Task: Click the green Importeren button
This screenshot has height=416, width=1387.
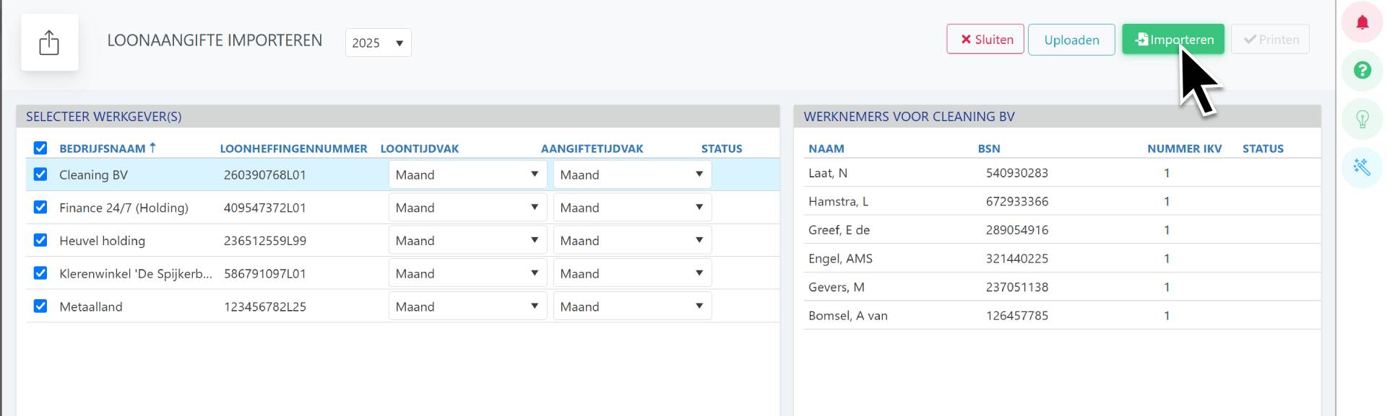Action: (1172, 40)
